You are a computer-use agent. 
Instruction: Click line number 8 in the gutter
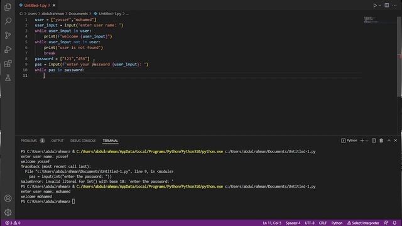coord(26,58)
